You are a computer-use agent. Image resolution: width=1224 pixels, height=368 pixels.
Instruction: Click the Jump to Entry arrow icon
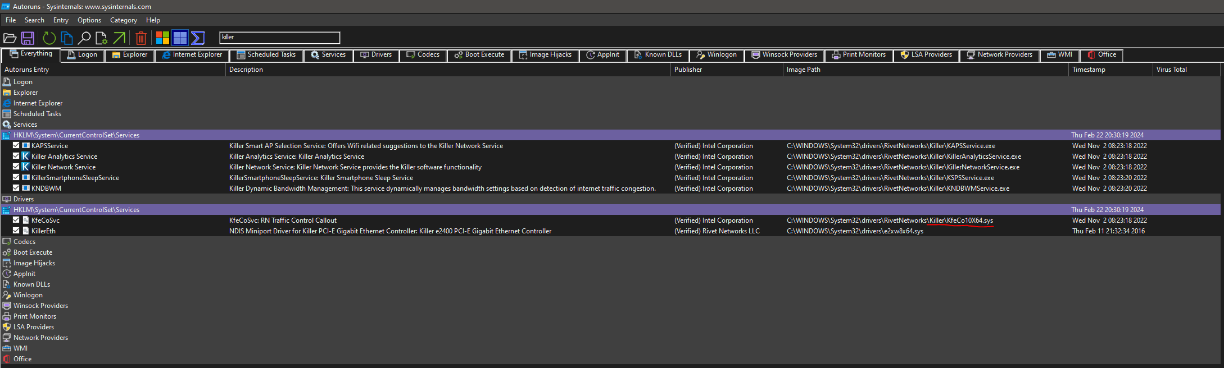[x=119, y=38]
